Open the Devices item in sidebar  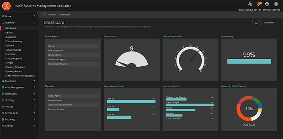[x=9, y=33]
